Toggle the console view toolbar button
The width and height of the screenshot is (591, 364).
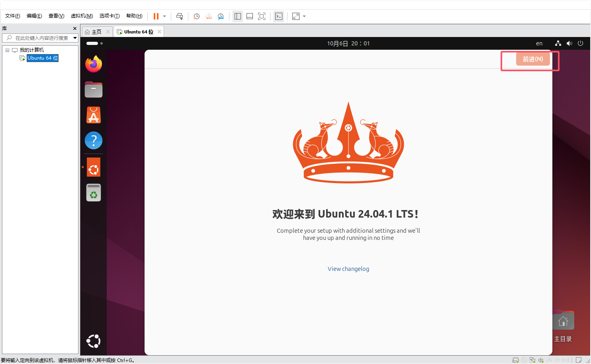point(279,16)
